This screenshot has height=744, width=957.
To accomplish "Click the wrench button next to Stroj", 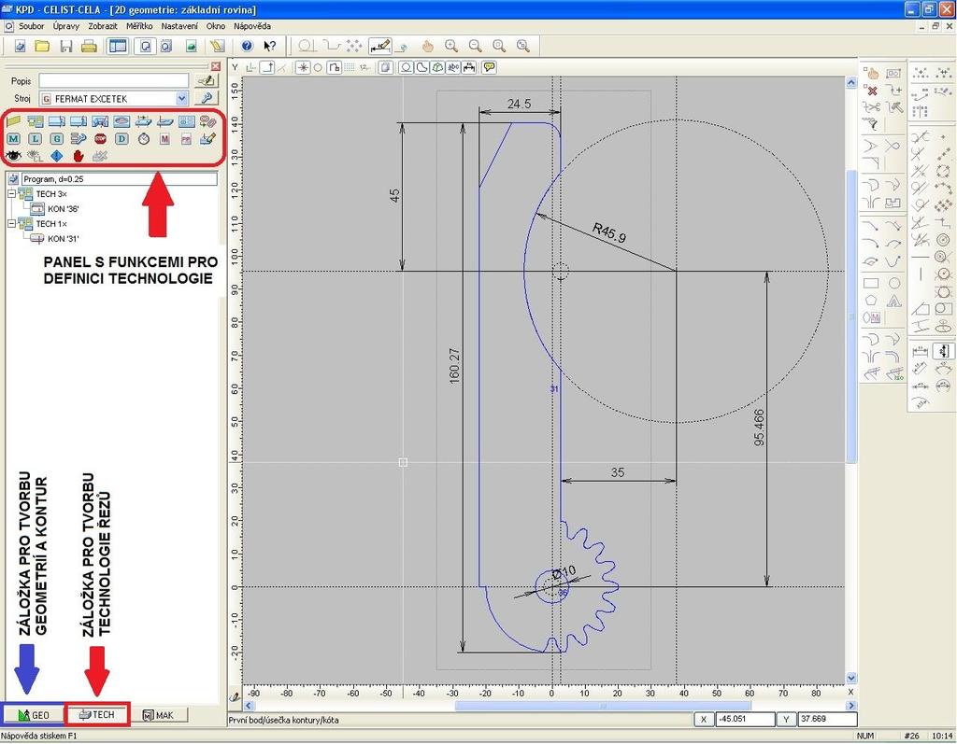I will click(x=207, y=98).
